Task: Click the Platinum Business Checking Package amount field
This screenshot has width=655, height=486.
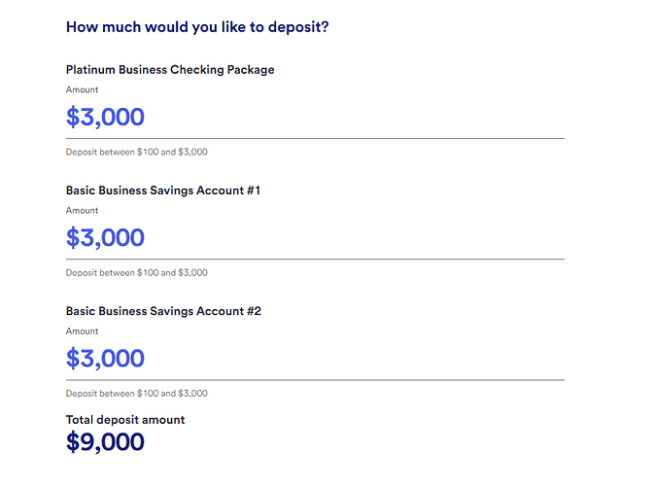Action: point(105,118)
